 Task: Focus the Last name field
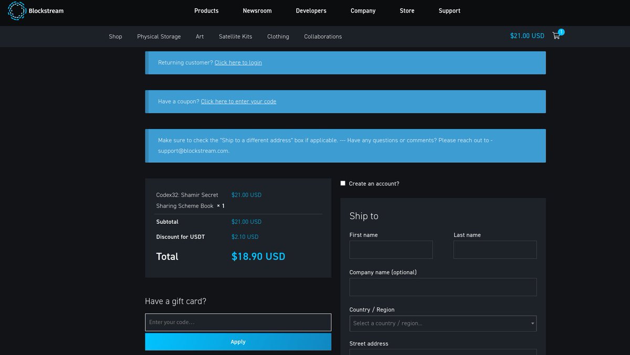pyautogui.click(x=495, y=250)
